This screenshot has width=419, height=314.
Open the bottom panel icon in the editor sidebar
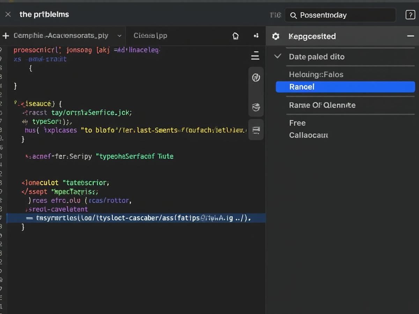pos(256,129)
